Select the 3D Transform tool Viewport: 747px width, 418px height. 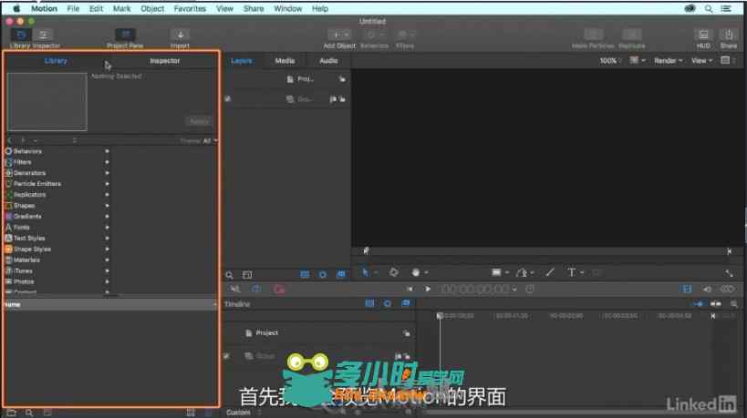(393, 272)
